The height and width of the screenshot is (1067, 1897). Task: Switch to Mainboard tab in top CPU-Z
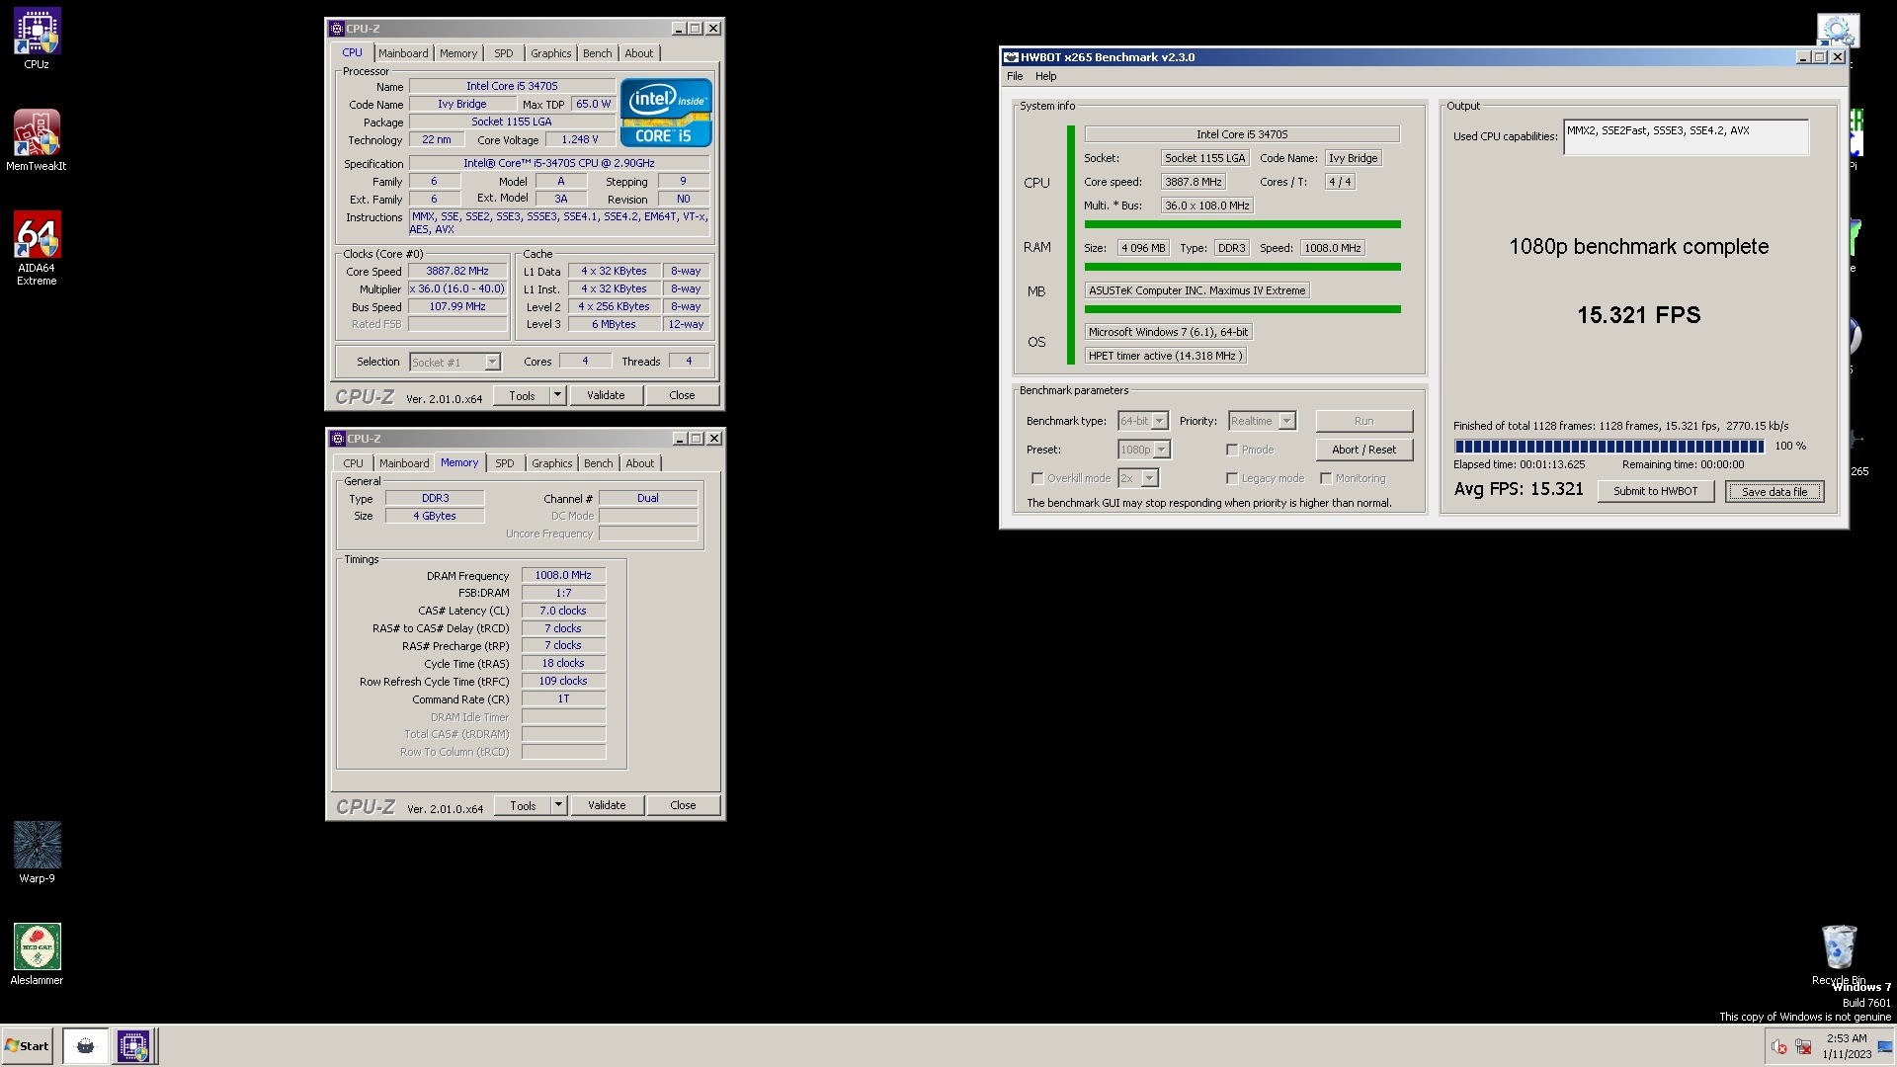click(x=403, y=53)
